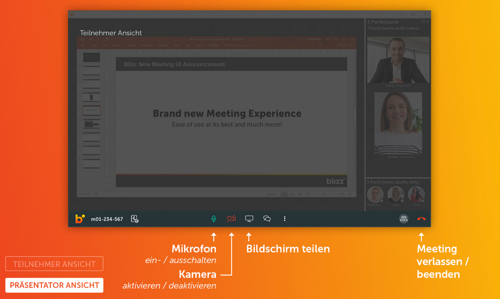Click the meeting ID m01-234-567

coord(107,219)
